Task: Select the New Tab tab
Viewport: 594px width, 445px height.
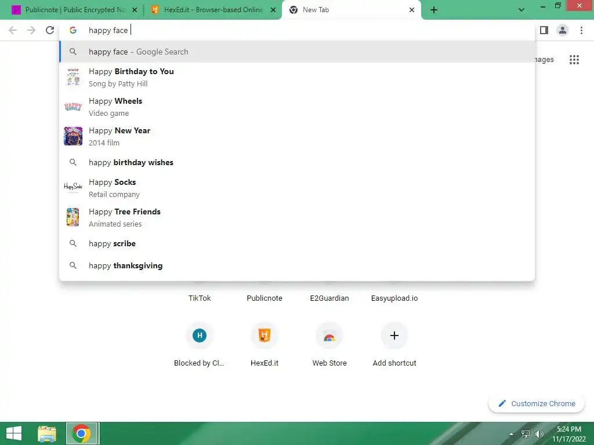Action: coord(351,10)
